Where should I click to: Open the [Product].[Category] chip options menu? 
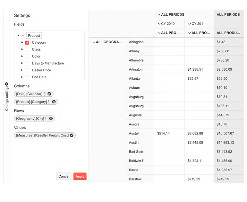[x=49, y=102]
